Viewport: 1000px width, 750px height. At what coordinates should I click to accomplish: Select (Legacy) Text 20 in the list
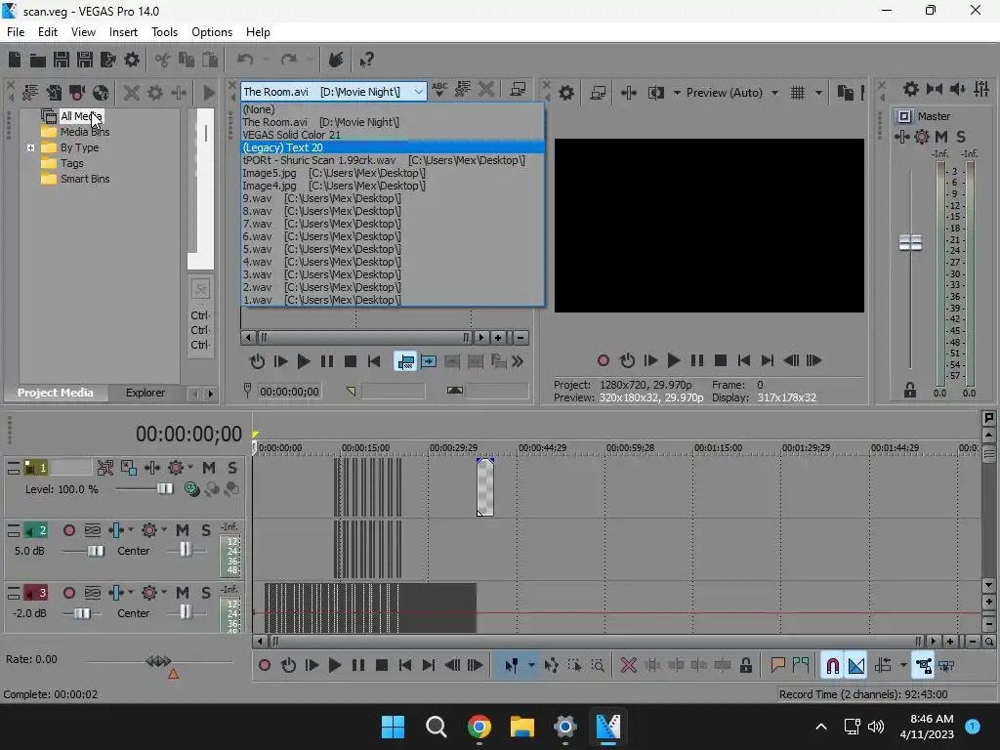click(x=393, y=147)
